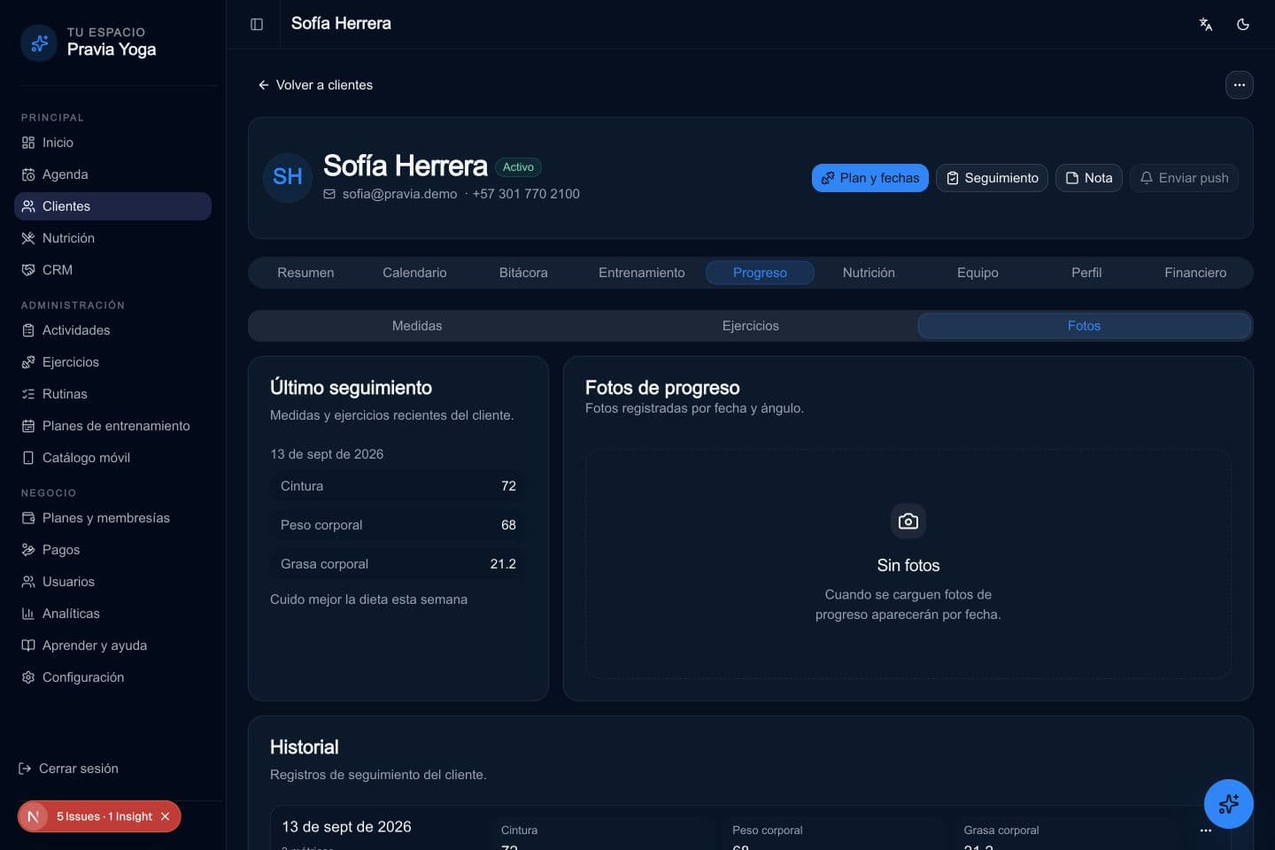Screen dimensions: 1275x850
Task: Select the Medidas sub-tab
Action: pos(417,326)
